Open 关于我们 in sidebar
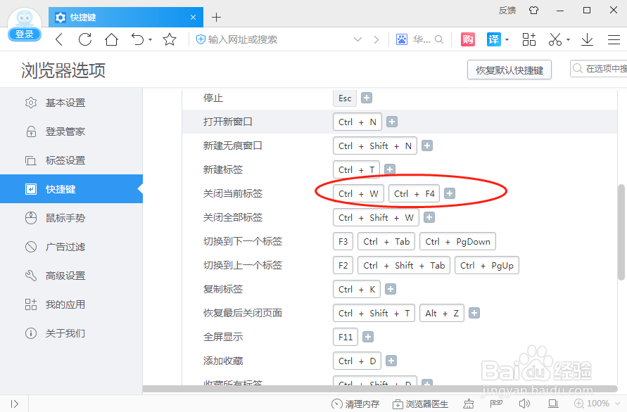The image size is (627, 412). pyautogui.click(x=71, y=333)
